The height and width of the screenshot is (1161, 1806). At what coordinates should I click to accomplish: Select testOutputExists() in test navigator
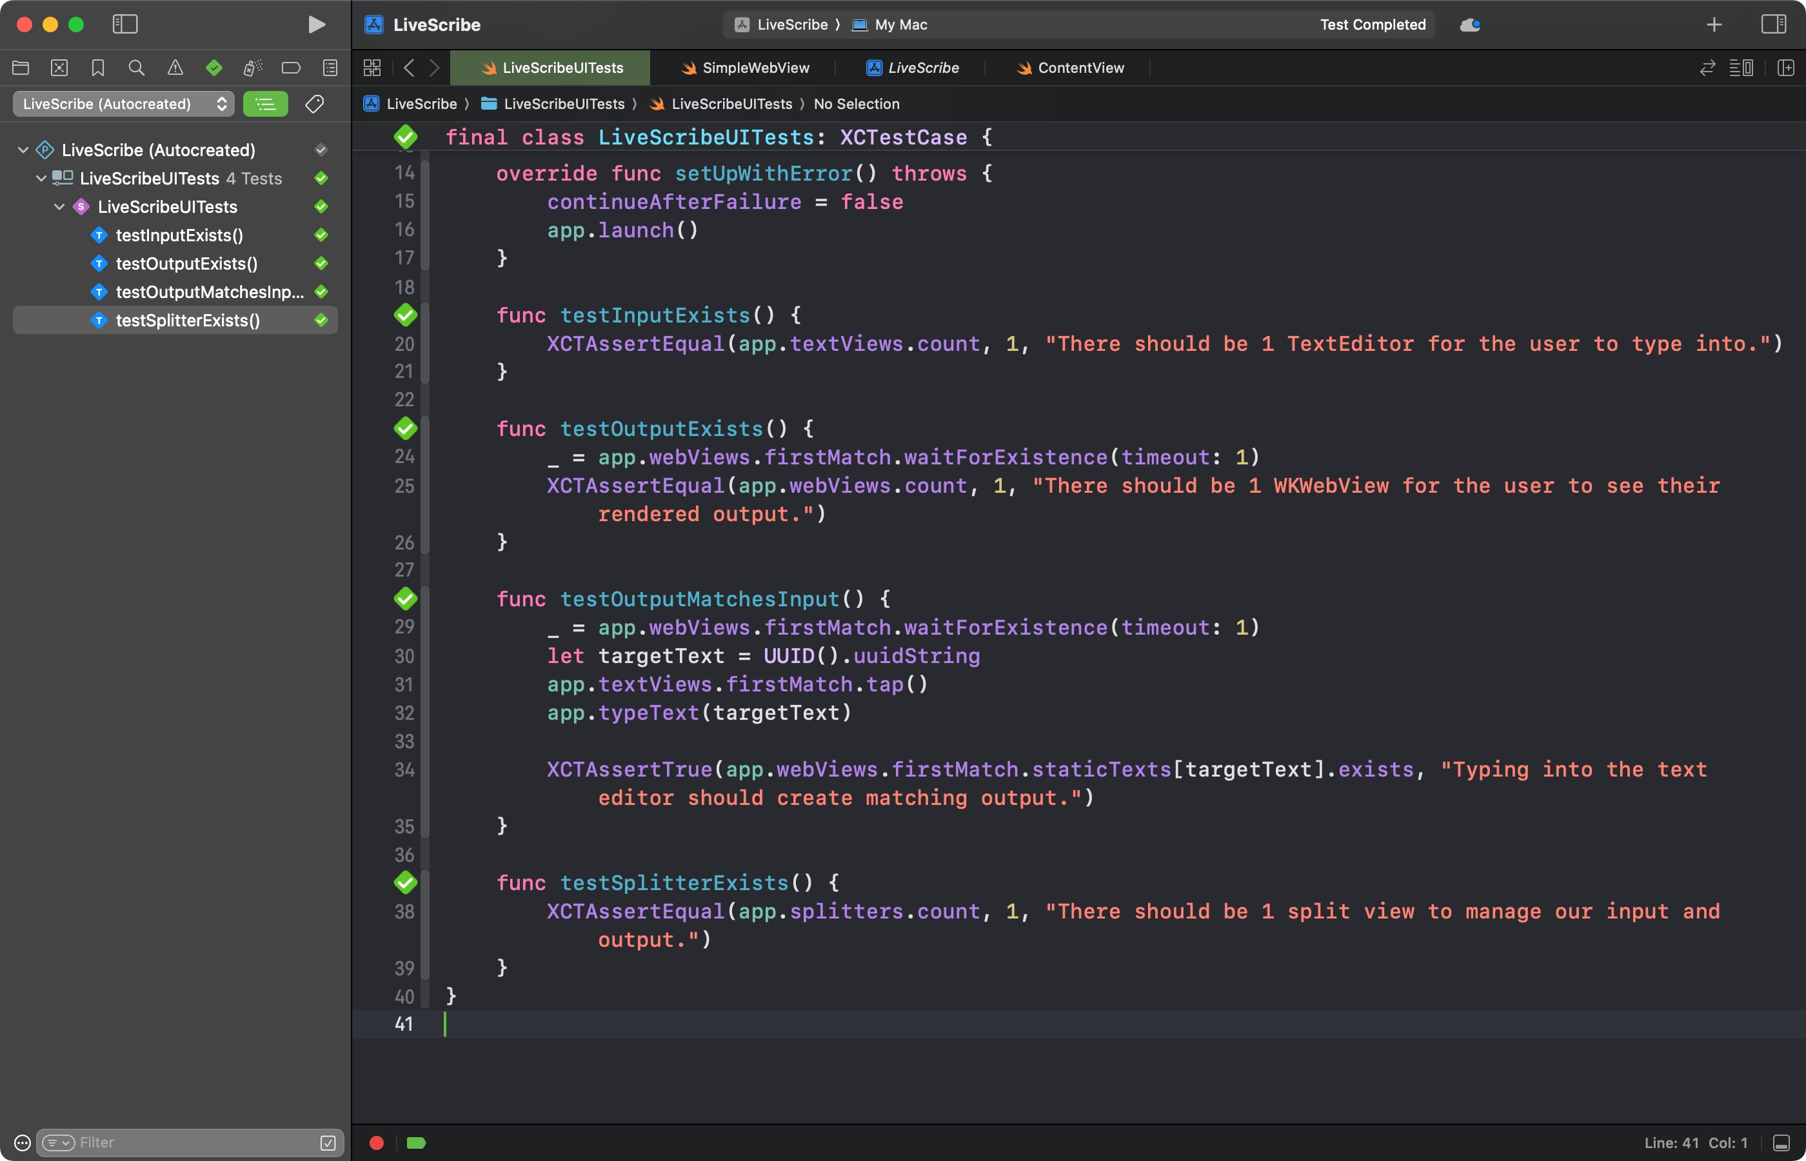pos(186,264)
